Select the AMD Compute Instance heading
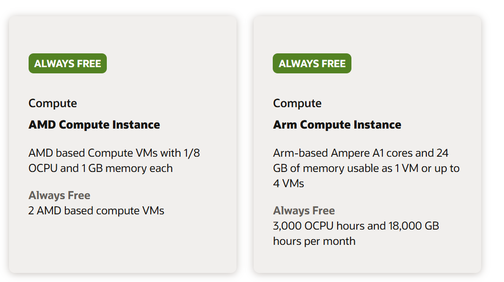The image size is (504, 282). pyautogui.click(x=94, y=125)
